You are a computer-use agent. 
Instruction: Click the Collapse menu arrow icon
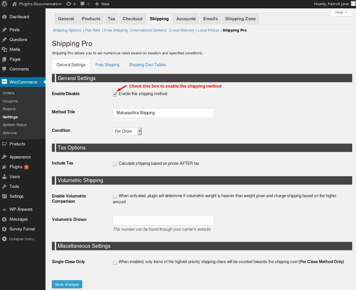(x=4, y=239)
